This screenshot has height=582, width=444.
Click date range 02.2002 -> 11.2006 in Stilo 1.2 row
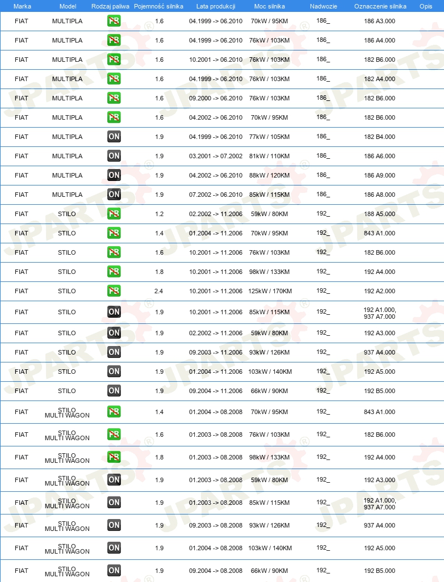(x=216, y=214)
